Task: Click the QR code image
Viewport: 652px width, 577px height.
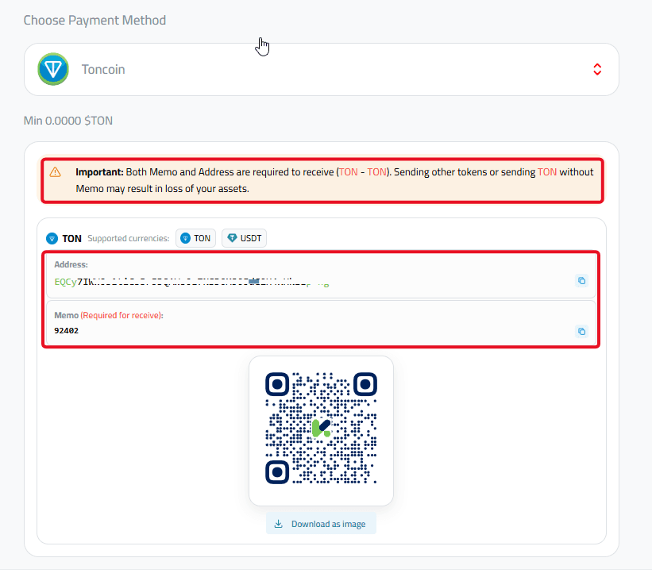Action: pyautogui.click(x=321, y=428)
